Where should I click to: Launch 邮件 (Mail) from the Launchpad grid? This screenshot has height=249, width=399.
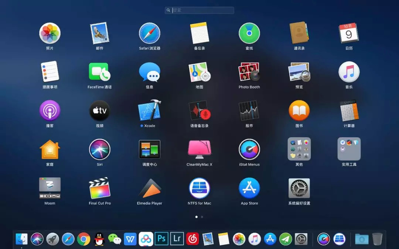(x=99, y=33)
